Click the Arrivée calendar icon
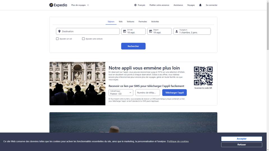This screenshot has height=151, width=269. (x=124, y=31)
